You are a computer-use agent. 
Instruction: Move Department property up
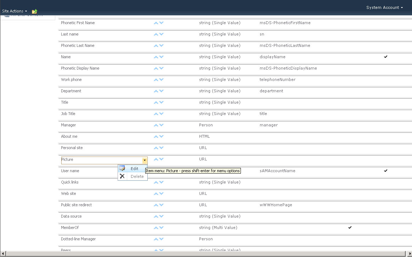[156, 91]
